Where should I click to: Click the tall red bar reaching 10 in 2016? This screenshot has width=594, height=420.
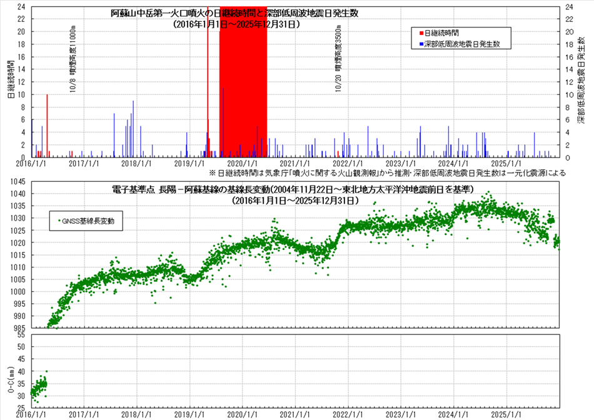coord(47,125)
